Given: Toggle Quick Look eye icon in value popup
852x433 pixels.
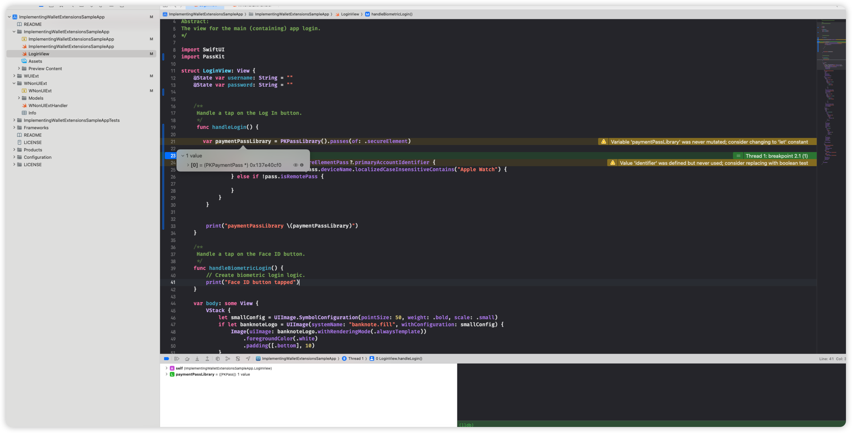Looking at the screenshot, I should [296, 165].
